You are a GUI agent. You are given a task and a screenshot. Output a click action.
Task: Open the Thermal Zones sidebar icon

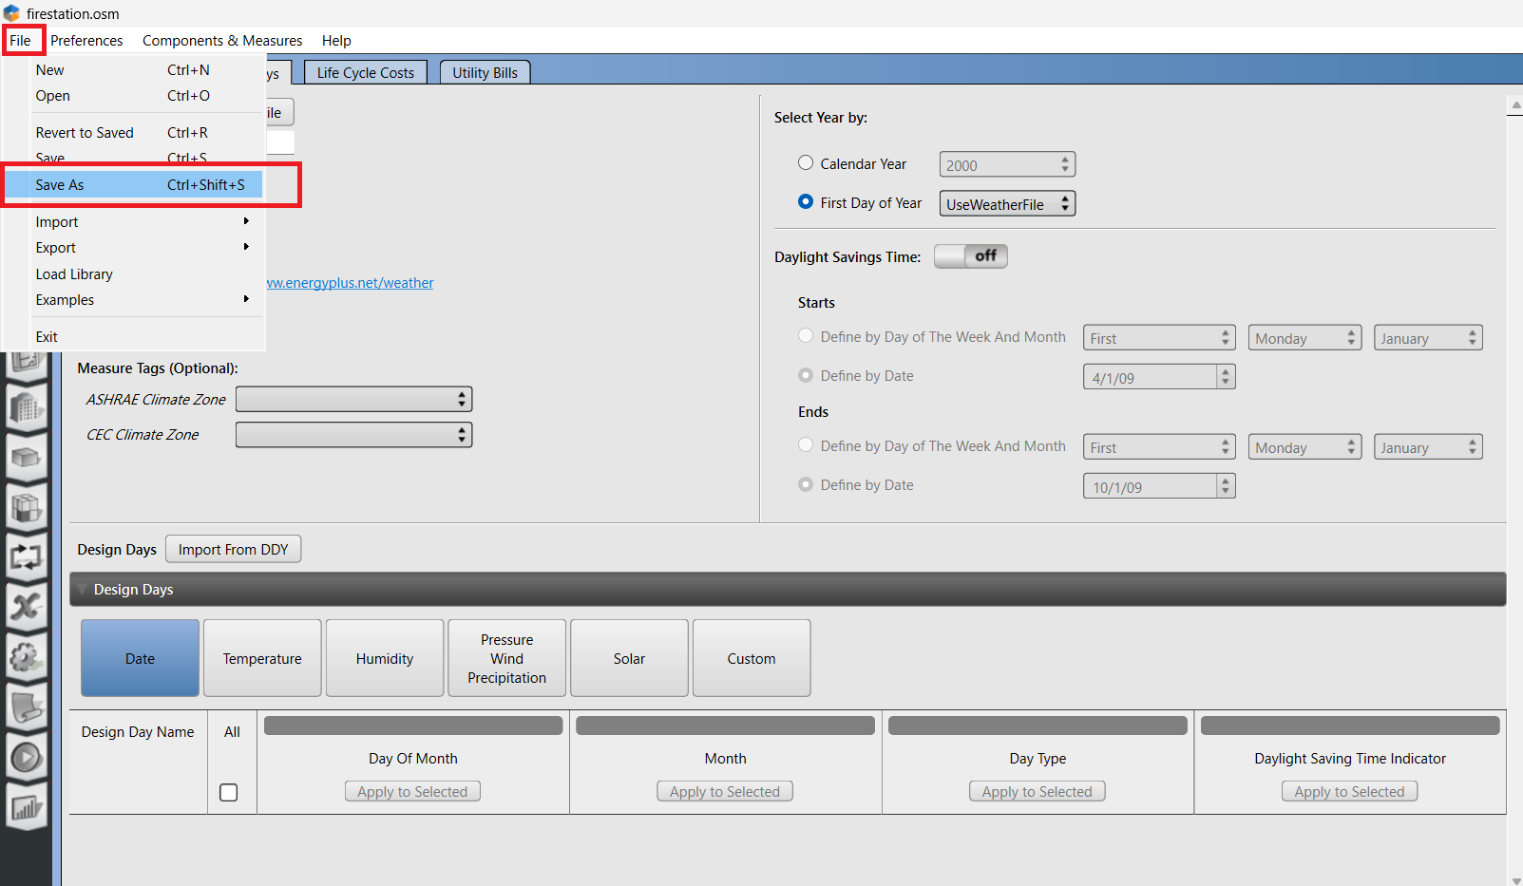pos(26,507)
